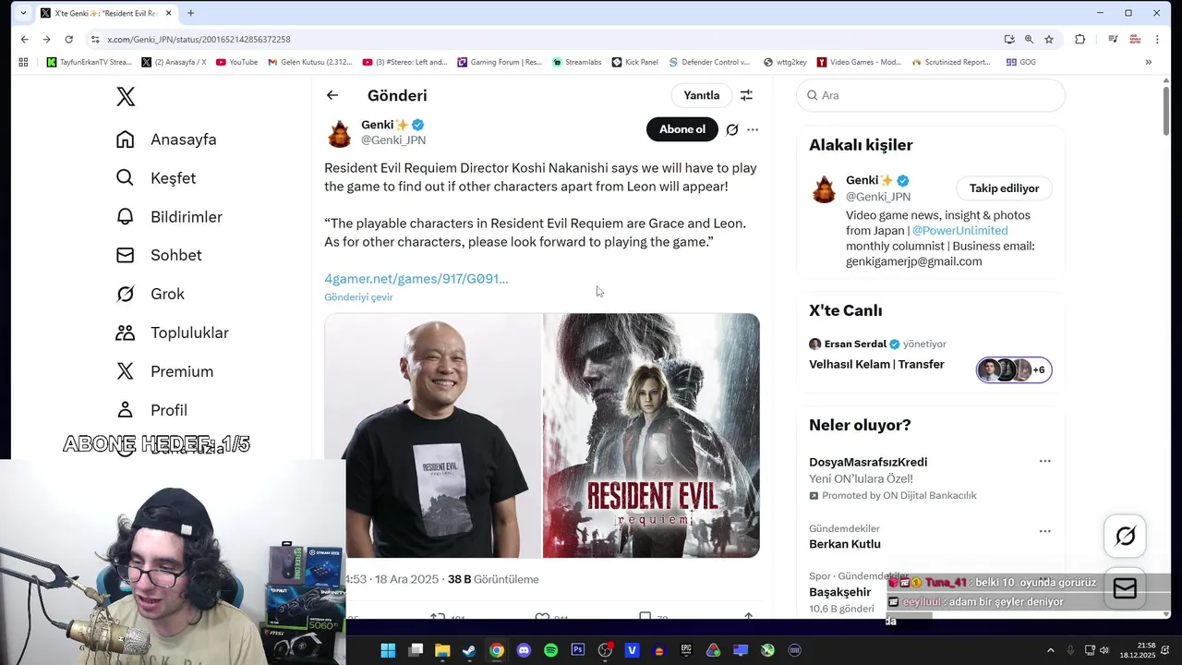The image size is (1182, 665).
Task: Open Chrome zoom magnifier icon
Action: pyautogui.click(x=1029, y=40)
